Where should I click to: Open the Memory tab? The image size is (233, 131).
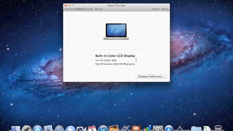pos(99,9)
